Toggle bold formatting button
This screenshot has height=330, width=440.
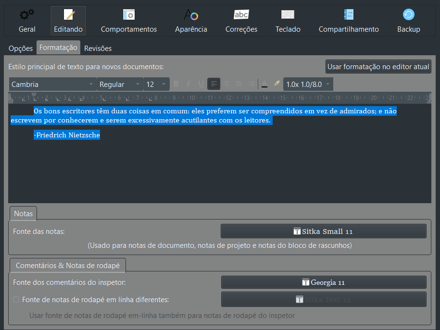coord(176,84)
